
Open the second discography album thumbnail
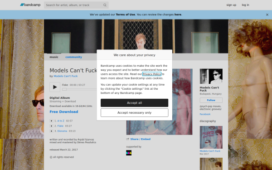(x=211, y=164)
